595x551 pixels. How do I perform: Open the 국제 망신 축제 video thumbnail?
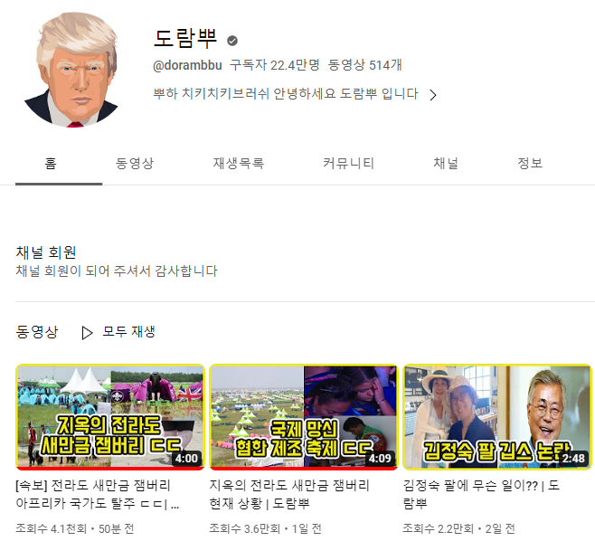(304, 417)
